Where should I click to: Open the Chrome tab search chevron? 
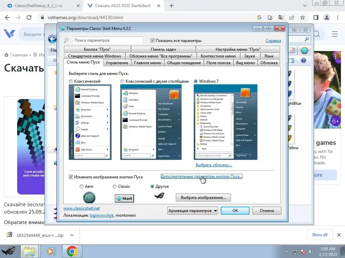click(x=305, y=6)
